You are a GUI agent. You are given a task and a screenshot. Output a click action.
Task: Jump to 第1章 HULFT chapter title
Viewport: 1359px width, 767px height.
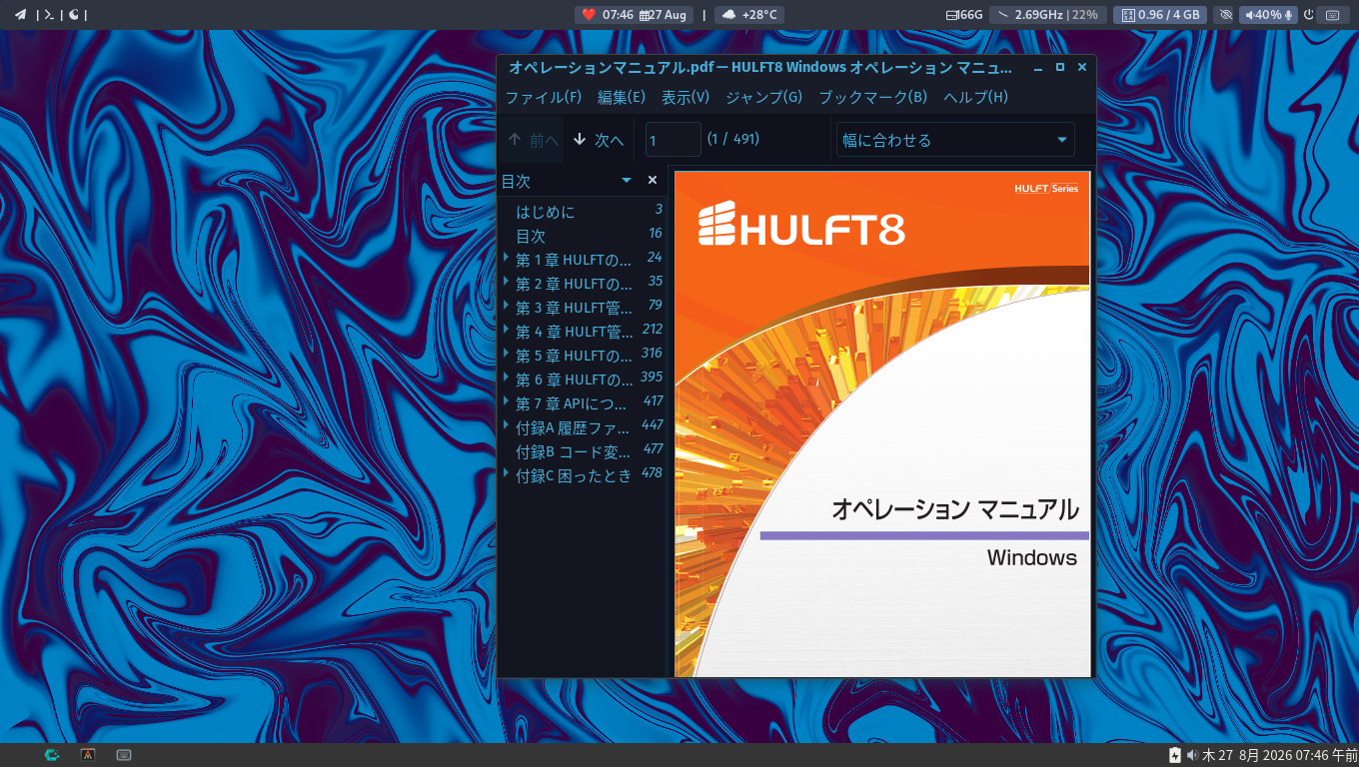(x=575, y=260)
